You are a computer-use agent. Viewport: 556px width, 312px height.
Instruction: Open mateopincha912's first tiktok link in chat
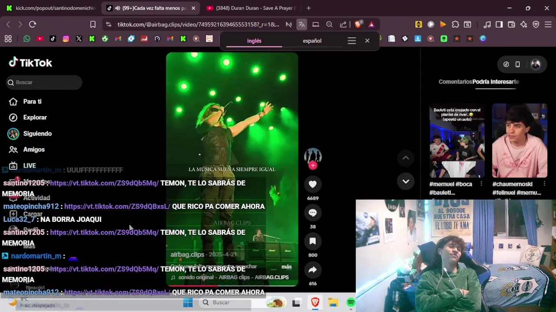[117, 207]
